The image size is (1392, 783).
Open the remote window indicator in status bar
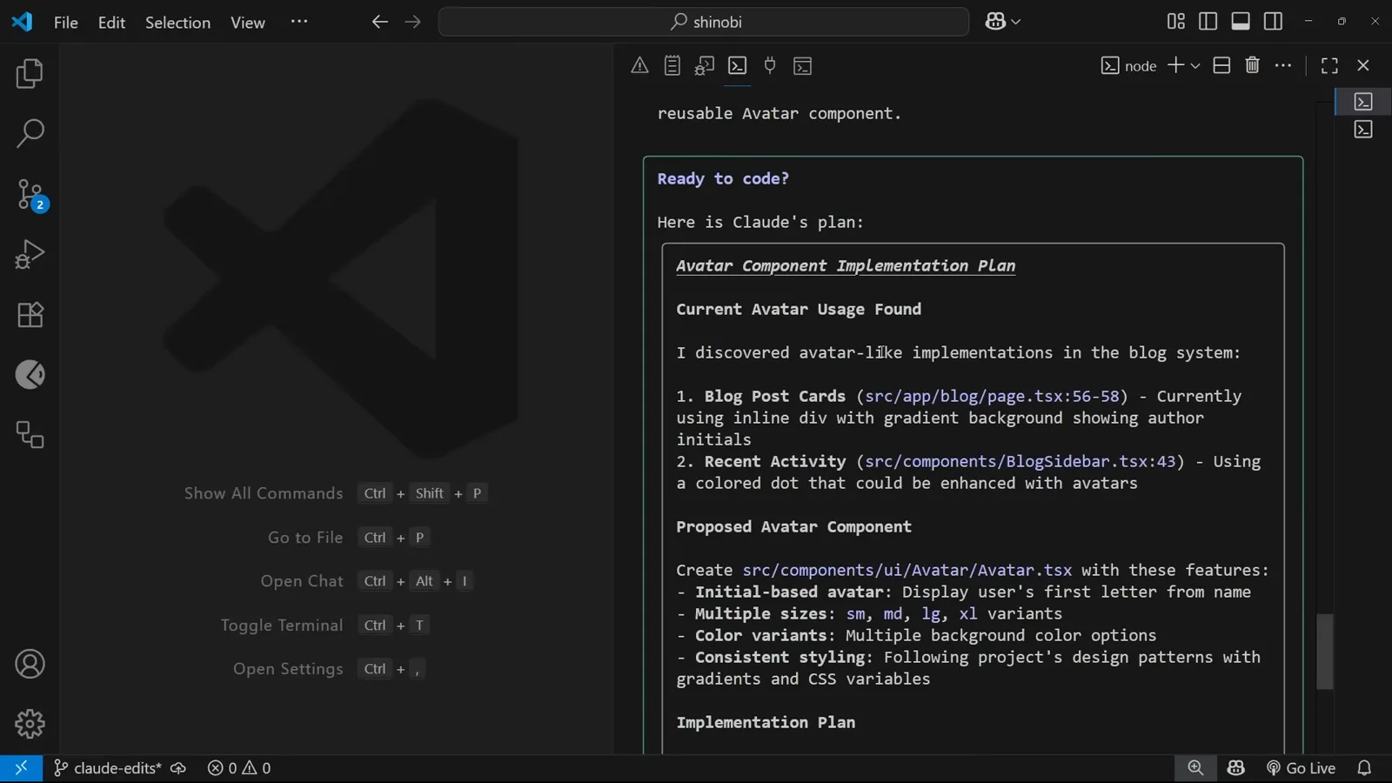[x=21, y=768]
